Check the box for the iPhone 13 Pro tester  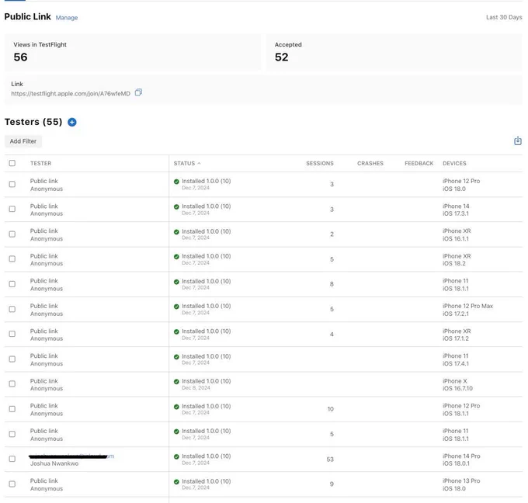(12, 484)
